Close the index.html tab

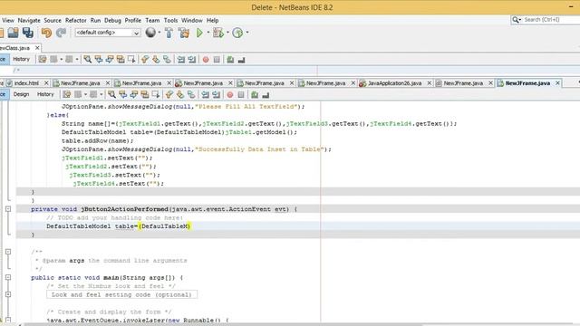(46, 83)
